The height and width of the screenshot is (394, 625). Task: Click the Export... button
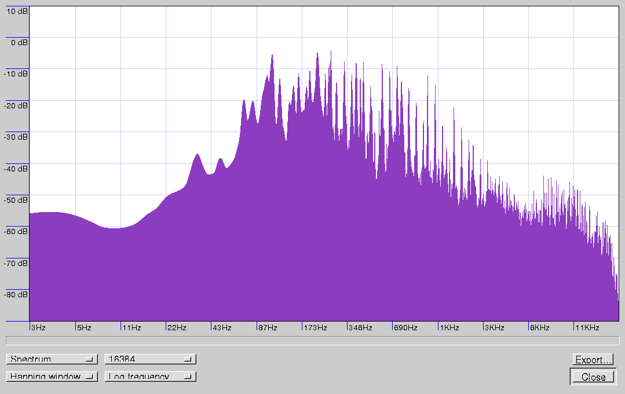point(593,360)
